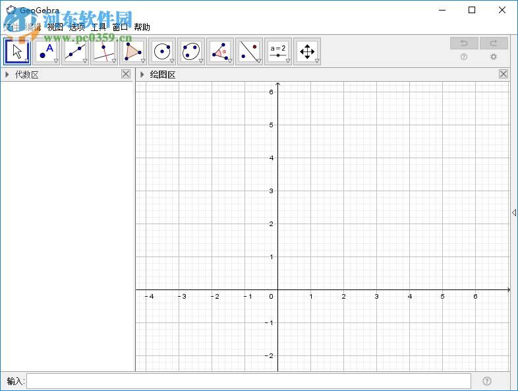Open the 工具 menu
The width and height of the screenshot is (518, 391).
click(x=99, y=27)
